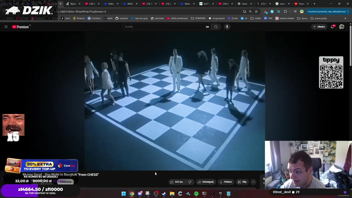This screenshot has width=352, height=198.
Task: Open songrequest bookmark
Action: (x=217, y=18)
